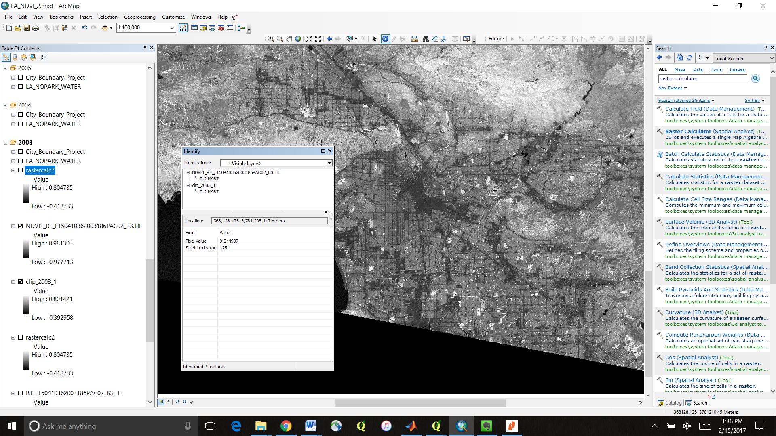This screenshot has width=776, height=436.
Task: List layers by selection in TOC
Action: click(x=33, y=57)
